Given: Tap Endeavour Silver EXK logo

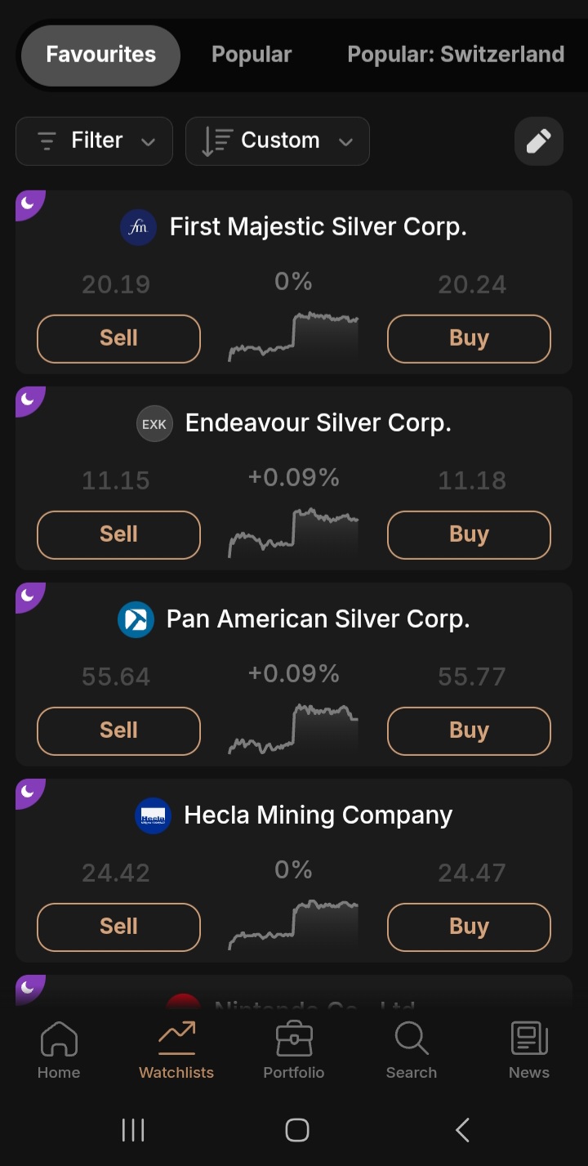Looking at the screenshot, I should tap(154, 424).
